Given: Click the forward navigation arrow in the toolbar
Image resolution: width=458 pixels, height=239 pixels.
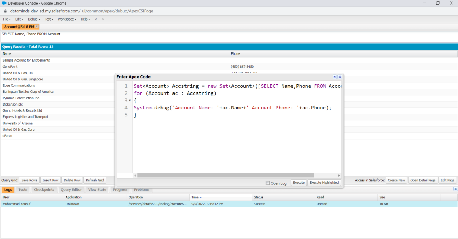Looking at the screenshot, I should click(102, 19).
